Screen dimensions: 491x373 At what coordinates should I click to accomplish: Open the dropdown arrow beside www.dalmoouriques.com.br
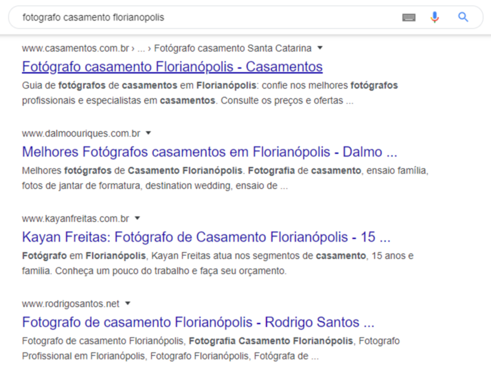point(148,133)
